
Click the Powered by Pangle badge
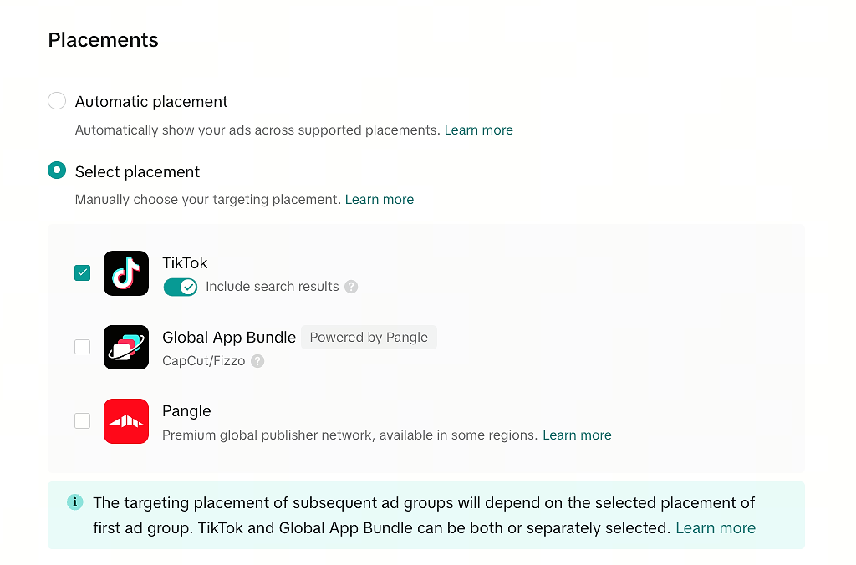tap(369, 338)
